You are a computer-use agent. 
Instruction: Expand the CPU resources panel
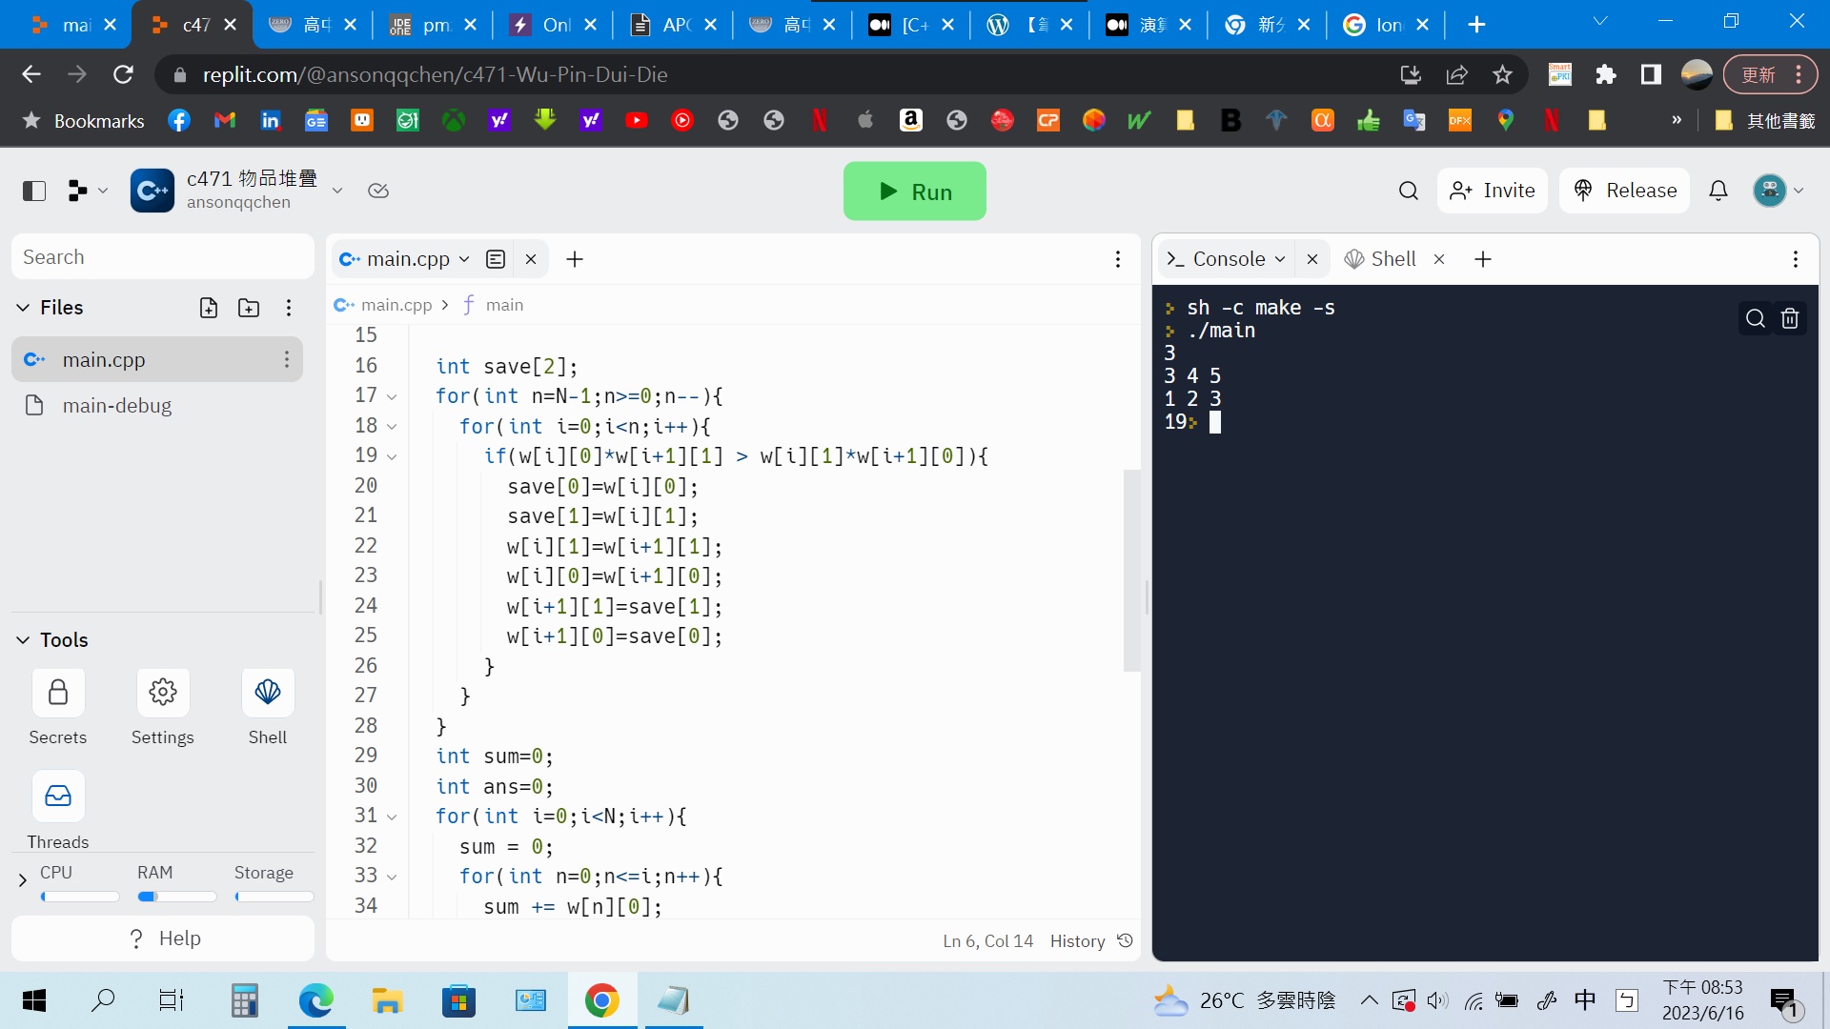pos(23,880)
